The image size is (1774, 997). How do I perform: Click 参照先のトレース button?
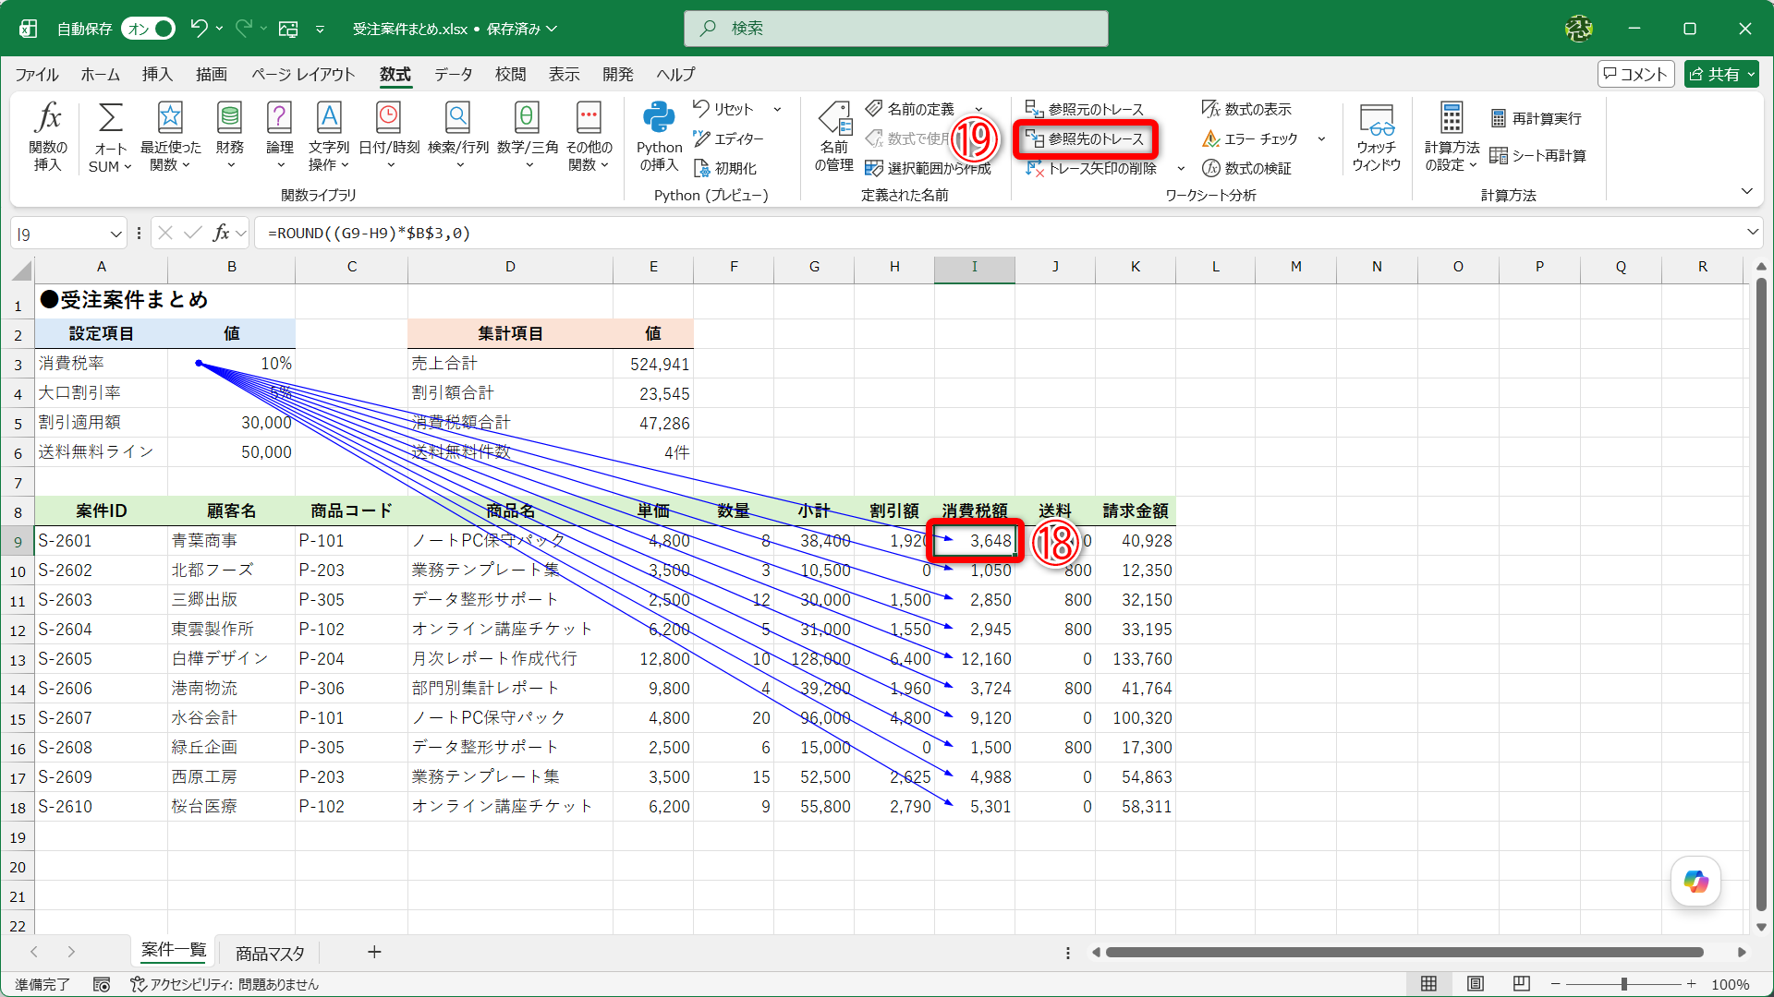click(1085, 138)
